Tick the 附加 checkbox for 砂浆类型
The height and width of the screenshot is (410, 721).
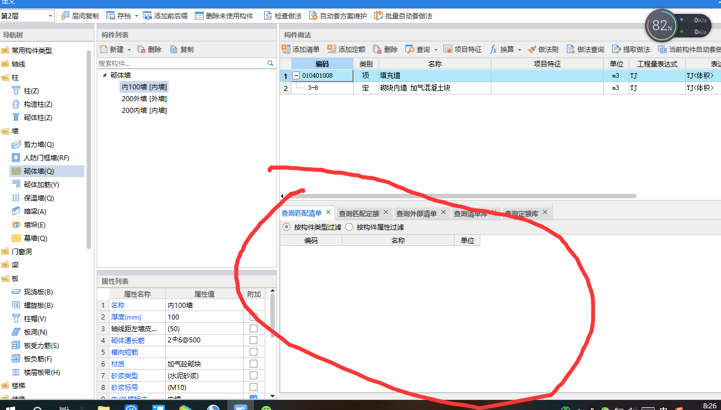click(254, 375)
